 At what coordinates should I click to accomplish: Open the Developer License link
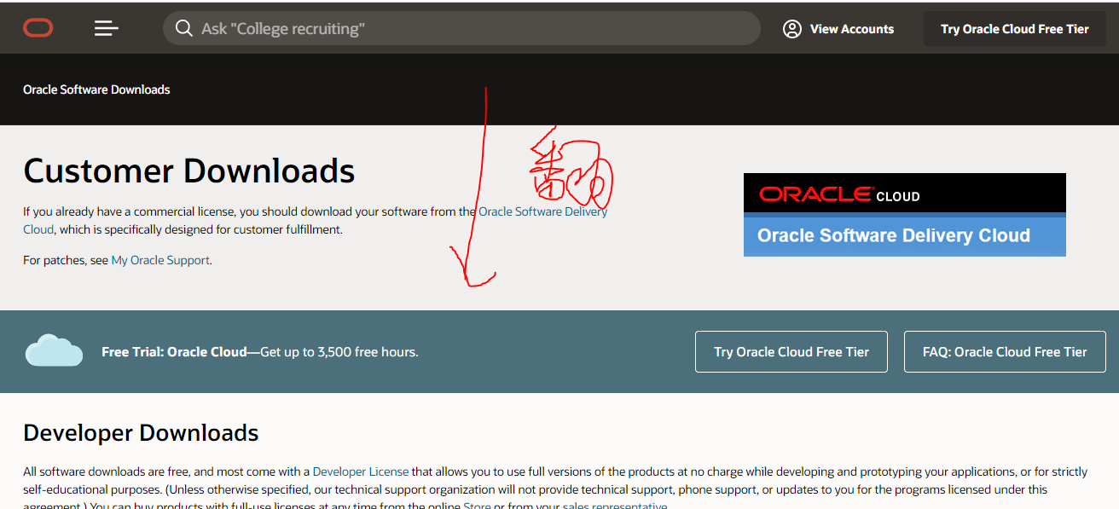coord(360,471)
